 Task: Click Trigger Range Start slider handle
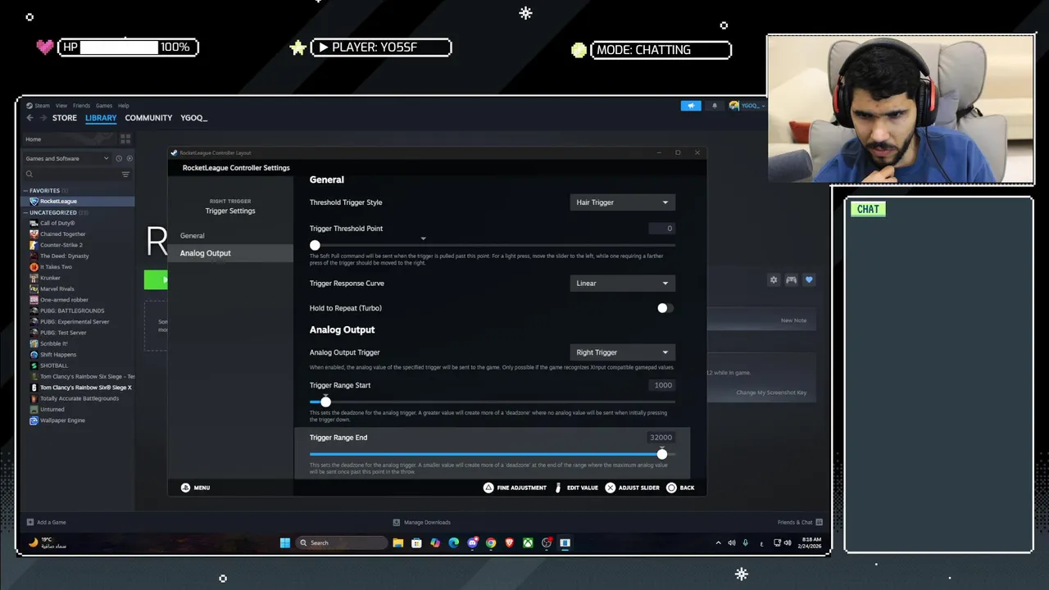coord(325,402)
